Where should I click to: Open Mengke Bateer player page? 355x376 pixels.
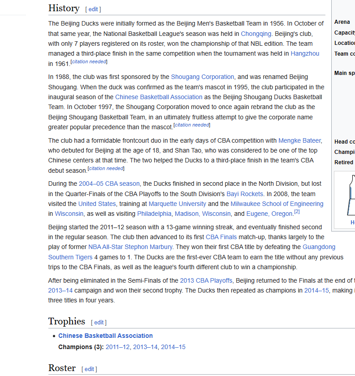pyautogui.click(x=299, y=140)
